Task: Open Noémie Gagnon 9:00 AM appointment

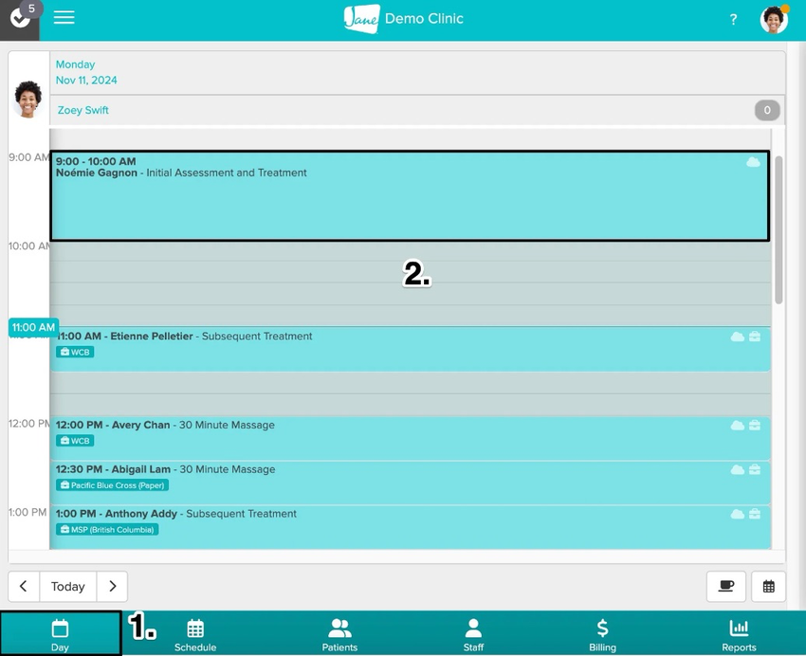Action: [x=410, y=195]
